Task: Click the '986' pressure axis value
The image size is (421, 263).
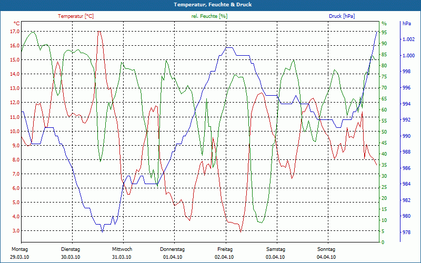Action: (406, 168)
